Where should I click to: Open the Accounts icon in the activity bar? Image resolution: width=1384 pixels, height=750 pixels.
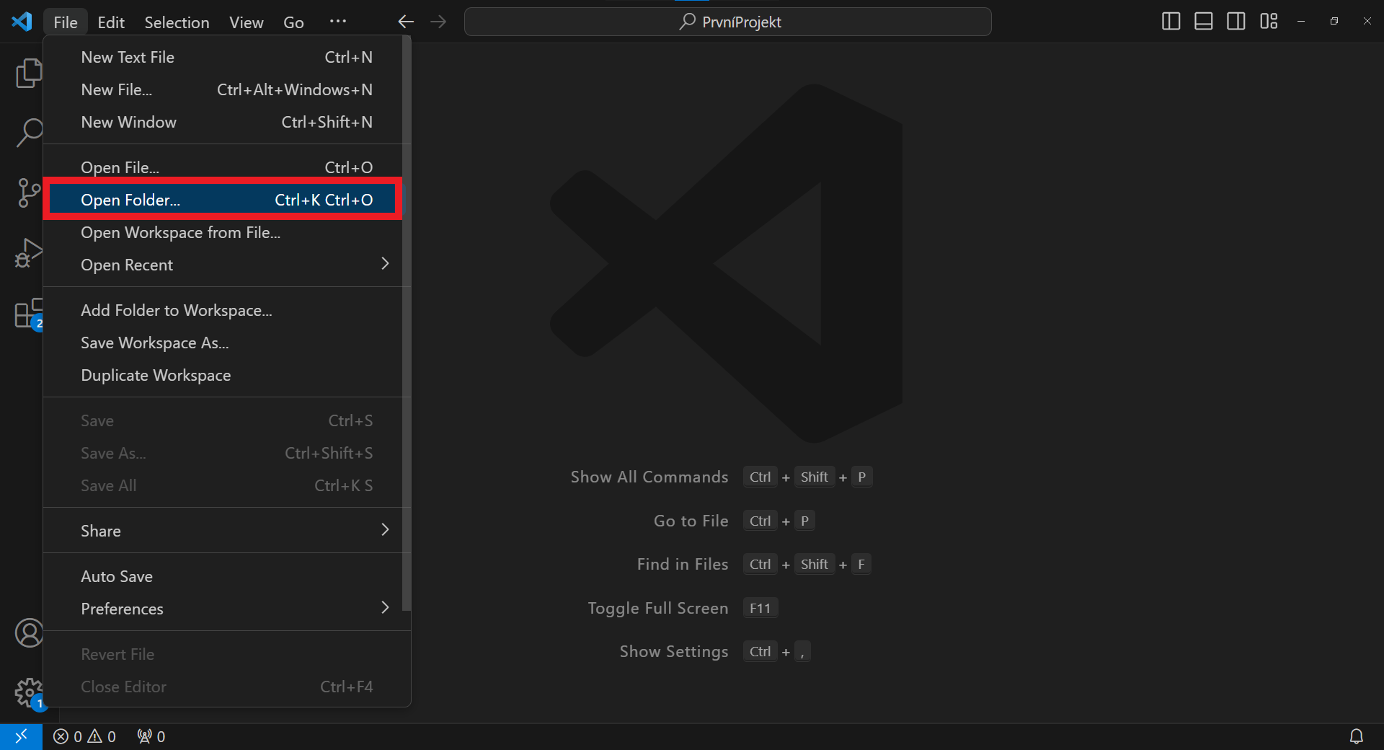28,633
